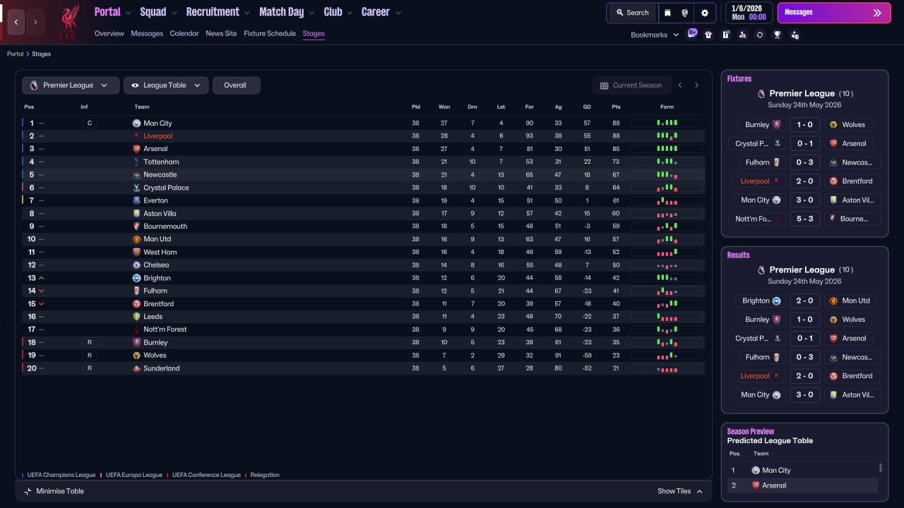Click Man City in Predicted League Table
The width and height of the screenshot is (904, 508).
pyautogui.click(x=776, y=471)
